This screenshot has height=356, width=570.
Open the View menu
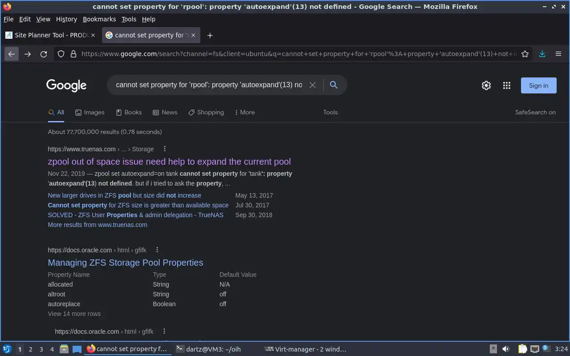click(x=43, y=19)
